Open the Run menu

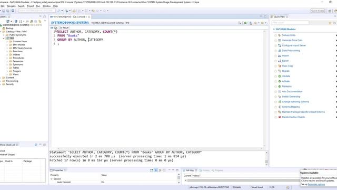tap(38, 6)
